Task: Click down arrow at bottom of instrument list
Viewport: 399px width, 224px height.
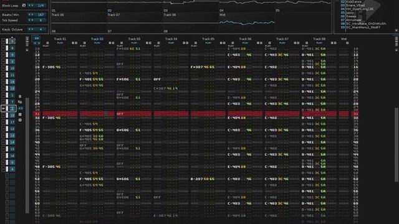Action: (x=397, y=30)
